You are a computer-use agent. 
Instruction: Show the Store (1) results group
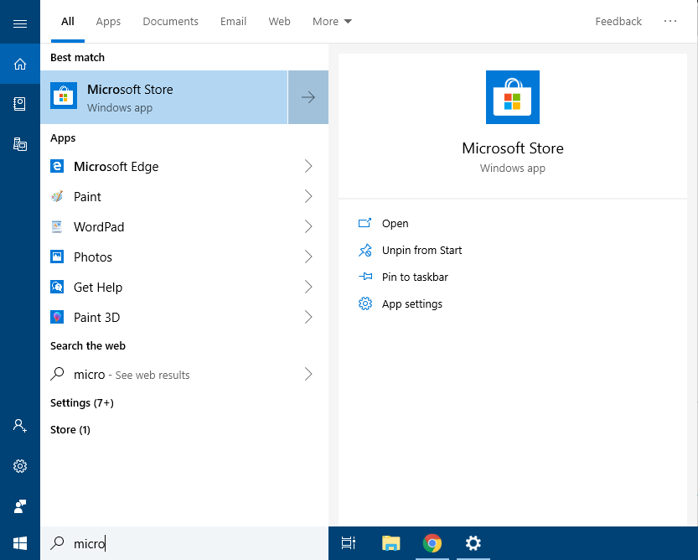(70, 429)
